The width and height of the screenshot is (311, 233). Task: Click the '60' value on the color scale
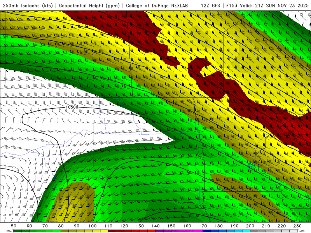pyautogui.click(x=30, y=226)
